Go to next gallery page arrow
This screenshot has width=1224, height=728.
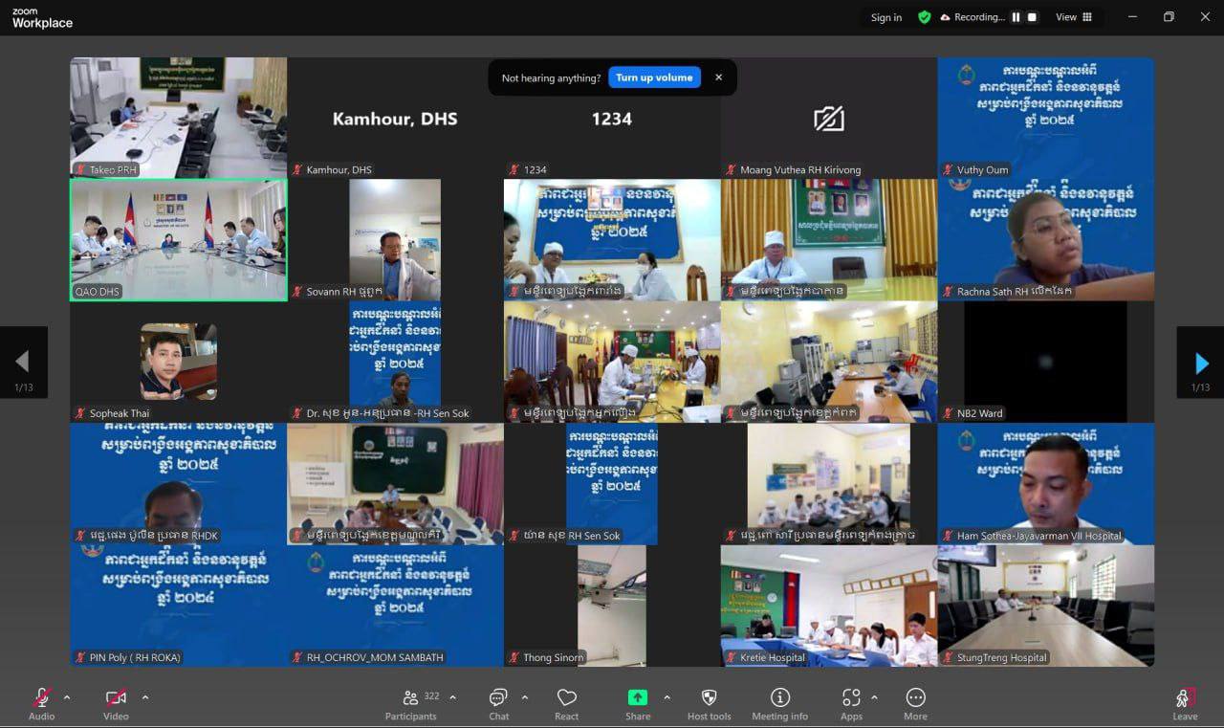click(x=1200, y=363)
